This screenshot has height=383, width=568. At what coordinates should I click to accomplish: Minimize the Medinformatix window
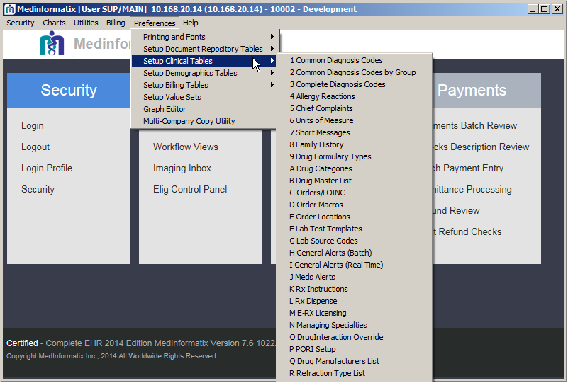[532, 9]
